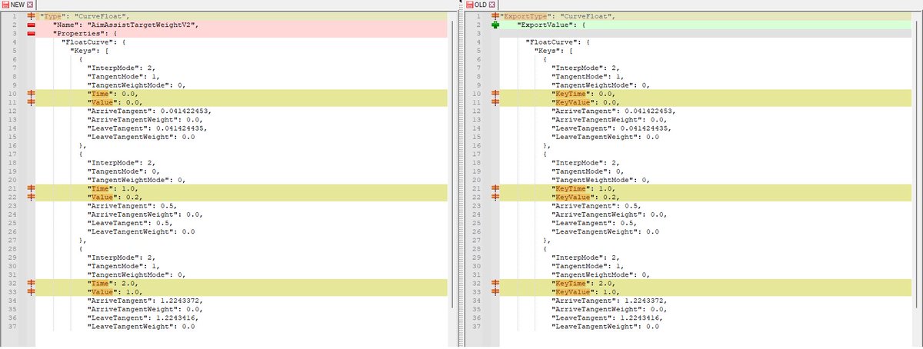The width and height of the screenshot is (923, 349).
Task: Click "KeyValue": 1.0 text in OLD pane
Action: point(588,291)
